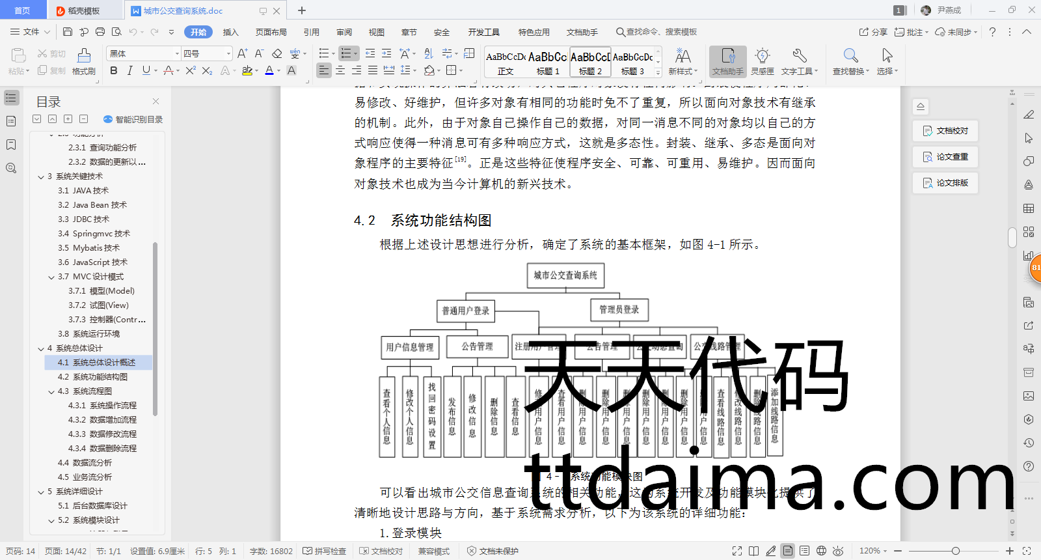
Task: Open the bookmark icon in left sidebar
Action: [x=11, y=145]
